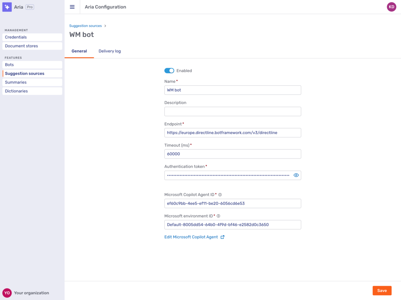Go back via the Suggestion sources breadcrumb
The width and height of the screenshot is (401, 300).
[85, 26]
